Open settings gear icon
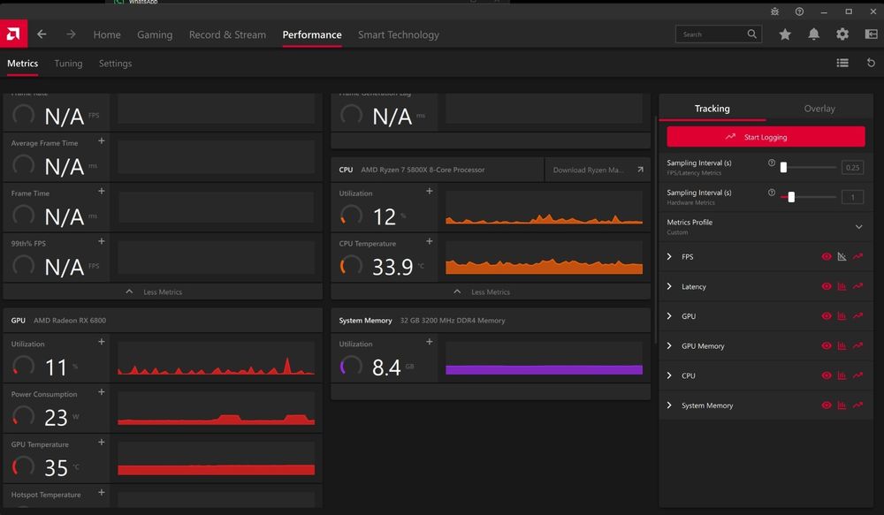884x515 pixels. 842,34
